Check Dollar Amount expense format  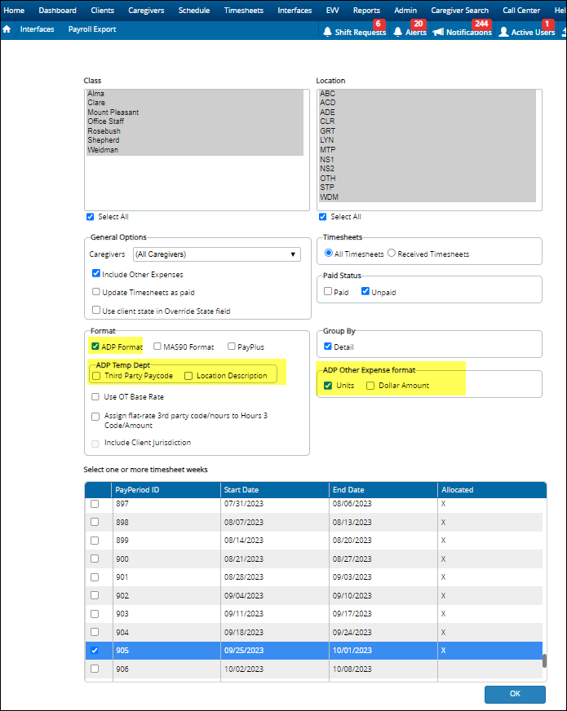click(370, 386)
